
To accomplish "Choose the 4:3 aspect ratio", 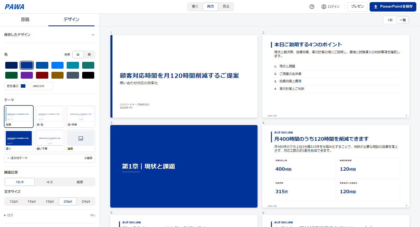I will [50, 182].
